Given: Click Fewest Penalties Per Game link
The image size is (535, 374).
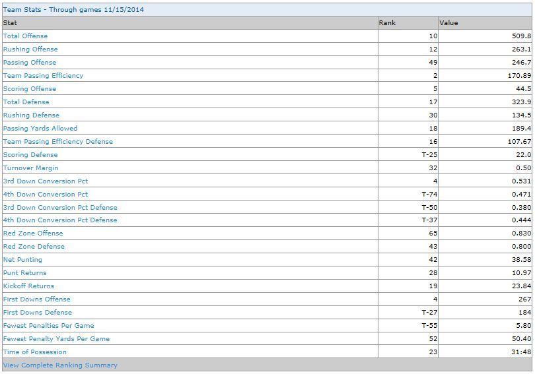Looking at the screenshot, I should pyautogui.click(x=48, y=326).
